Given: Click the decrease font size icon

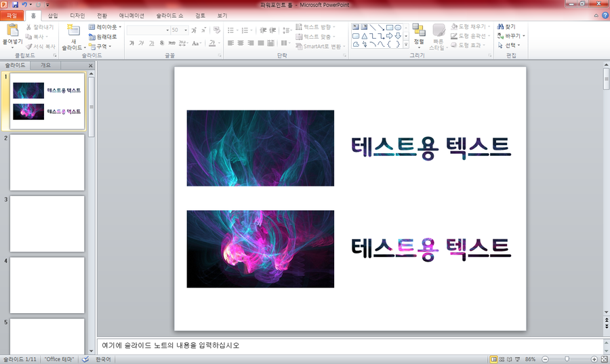Looking at the screenshot, I should point(203,30).
